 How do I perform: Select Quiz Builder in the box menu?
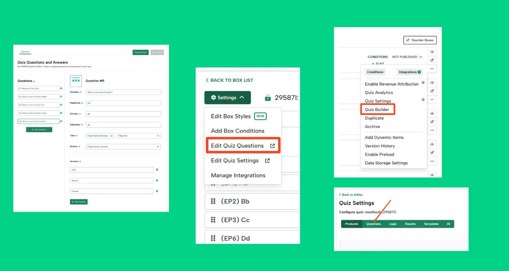coord(377,109)
